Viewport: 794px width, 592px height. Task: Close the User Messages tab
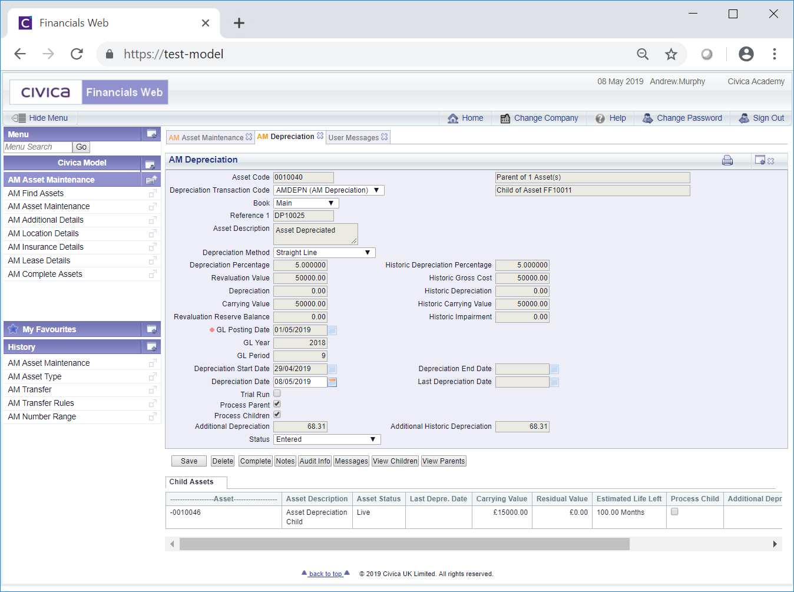click(385, 137)
